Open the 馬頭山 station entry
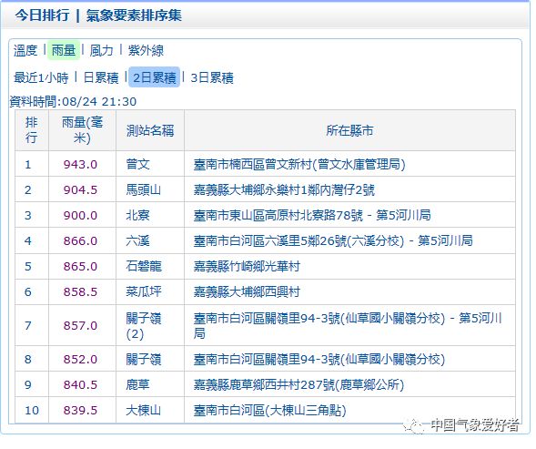 (x=143, y=189)
